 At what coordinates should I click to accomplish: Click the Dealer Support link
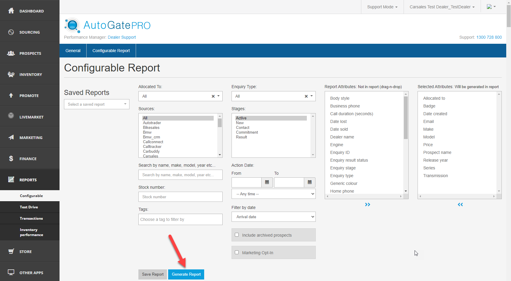tap(122, 37)
